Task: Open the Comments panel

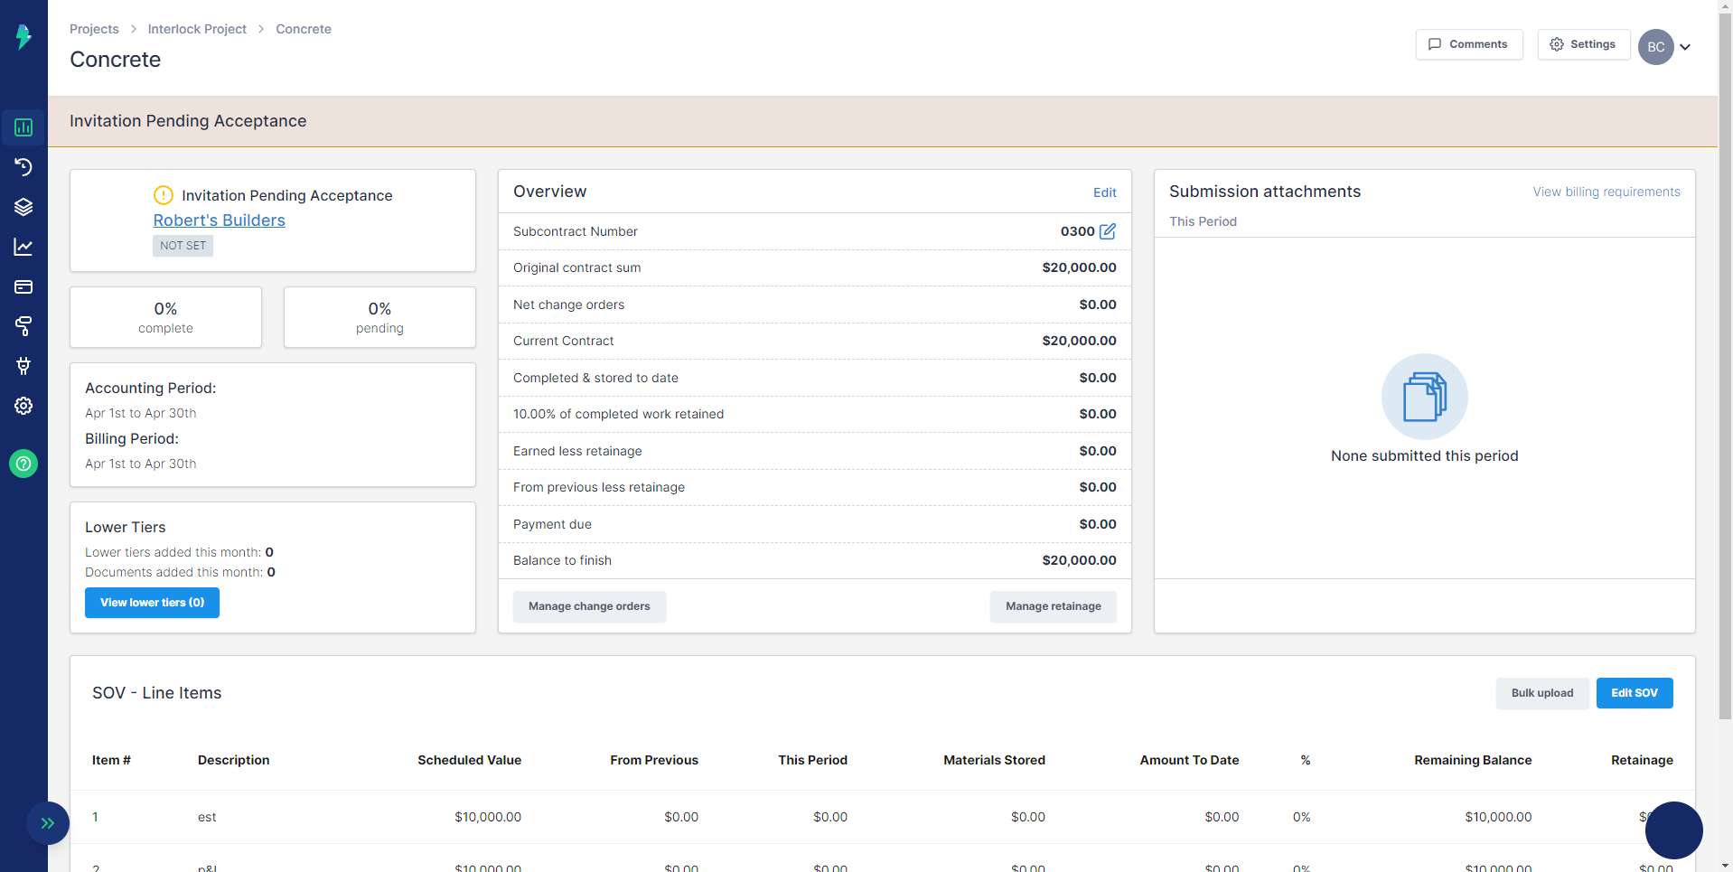Action: click(x=1468, y=44)
